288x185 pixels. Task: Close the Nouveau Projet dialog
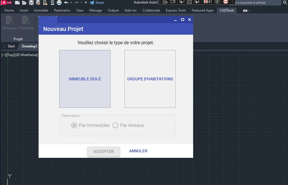click(190, 20)
